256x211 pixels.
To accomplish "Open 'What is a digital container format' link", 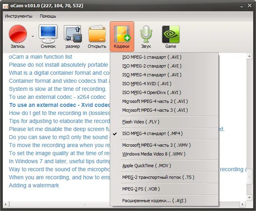I will tap(59, 73).
